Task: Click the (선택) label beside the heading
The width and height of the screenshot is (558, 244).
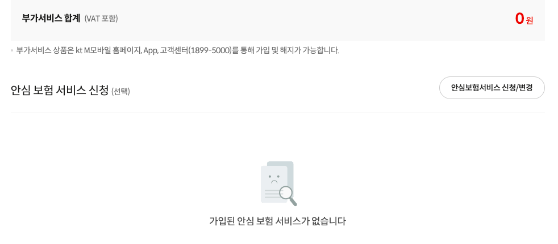Action: 120,92
